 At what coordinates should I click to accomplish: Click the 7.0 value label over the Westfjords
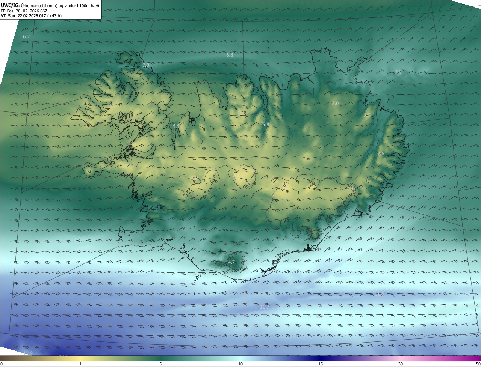[x=146, y=65]
